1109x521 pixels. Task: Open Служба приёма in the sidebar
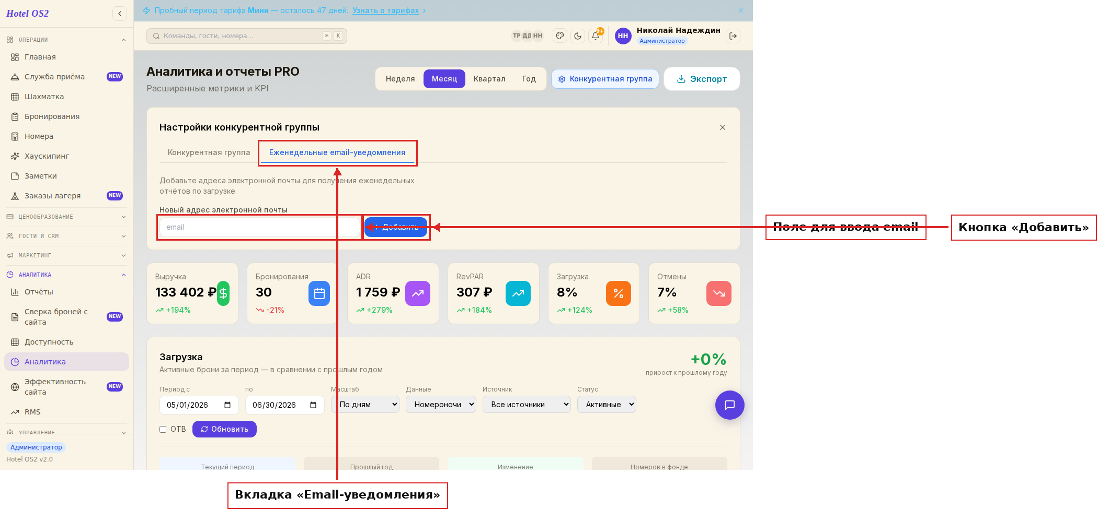click(x=66, y=77)
